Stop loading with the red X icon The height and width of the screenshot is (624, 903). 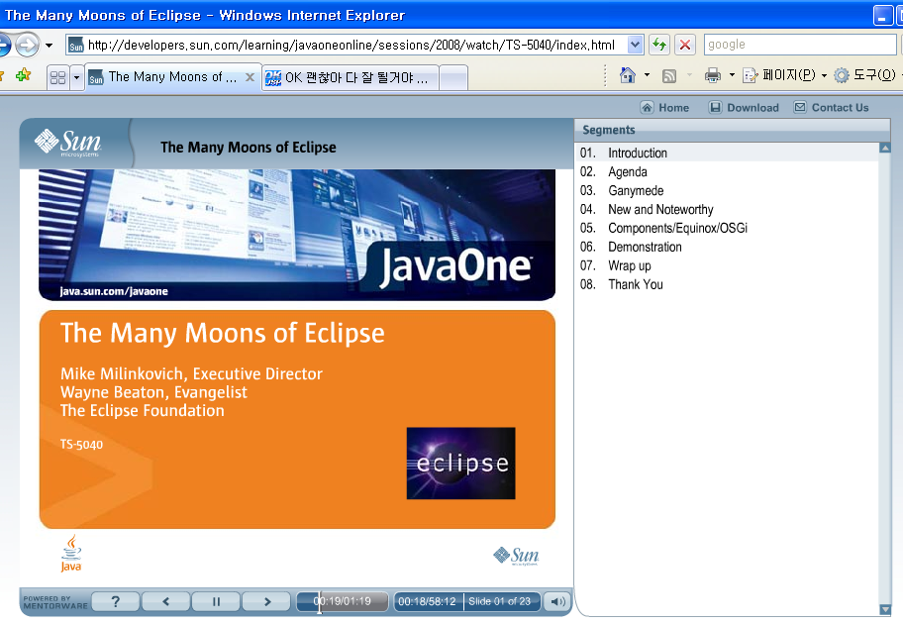tap(685, 45)
